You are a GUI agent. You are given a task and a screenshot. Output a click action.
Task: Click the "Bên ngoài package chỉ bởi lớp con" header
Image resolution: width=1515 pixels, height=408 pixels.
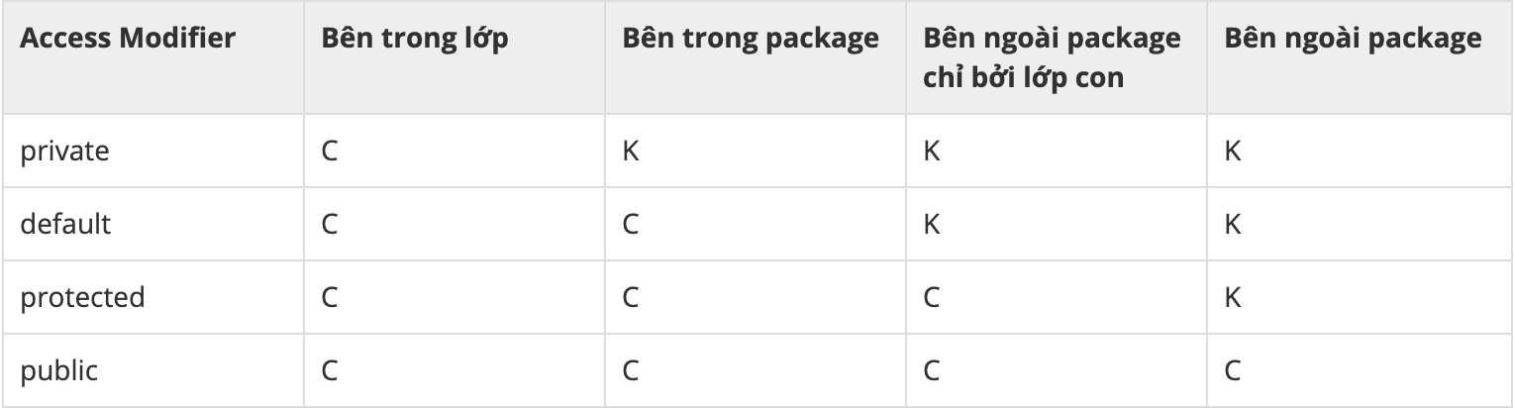(1052, 57)
